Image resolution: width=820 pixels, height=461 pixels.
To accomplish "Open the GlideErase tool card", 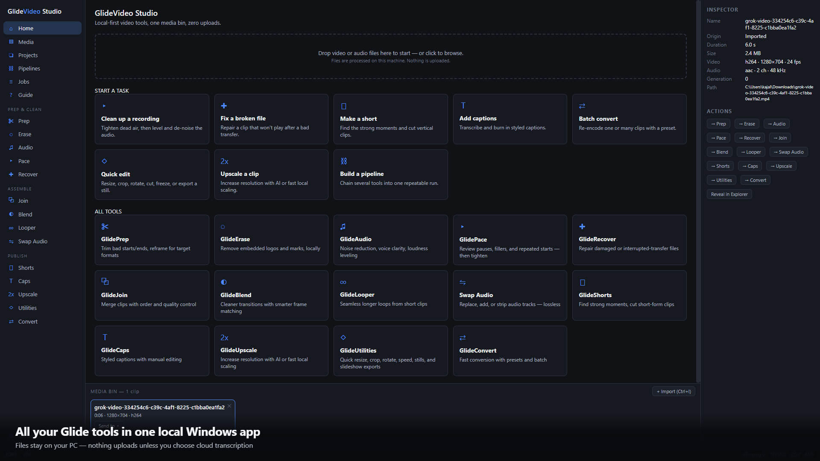I will [x=271, y=240].
